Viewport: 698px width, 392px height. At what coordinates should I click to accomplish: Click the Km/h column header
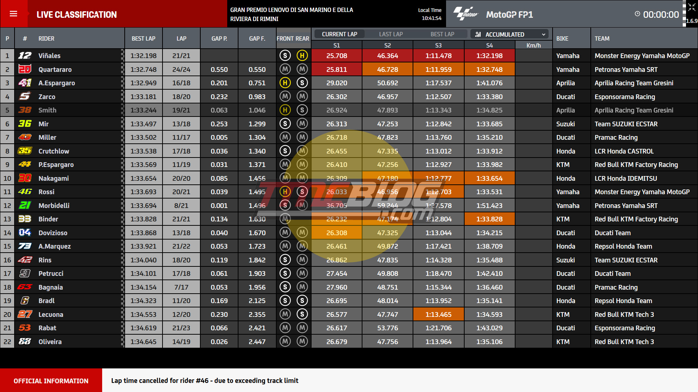(533, 45)
